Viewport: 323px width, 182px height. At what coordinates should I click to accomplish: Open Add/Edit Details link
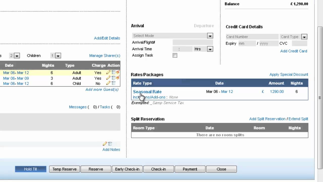(107, 38)
